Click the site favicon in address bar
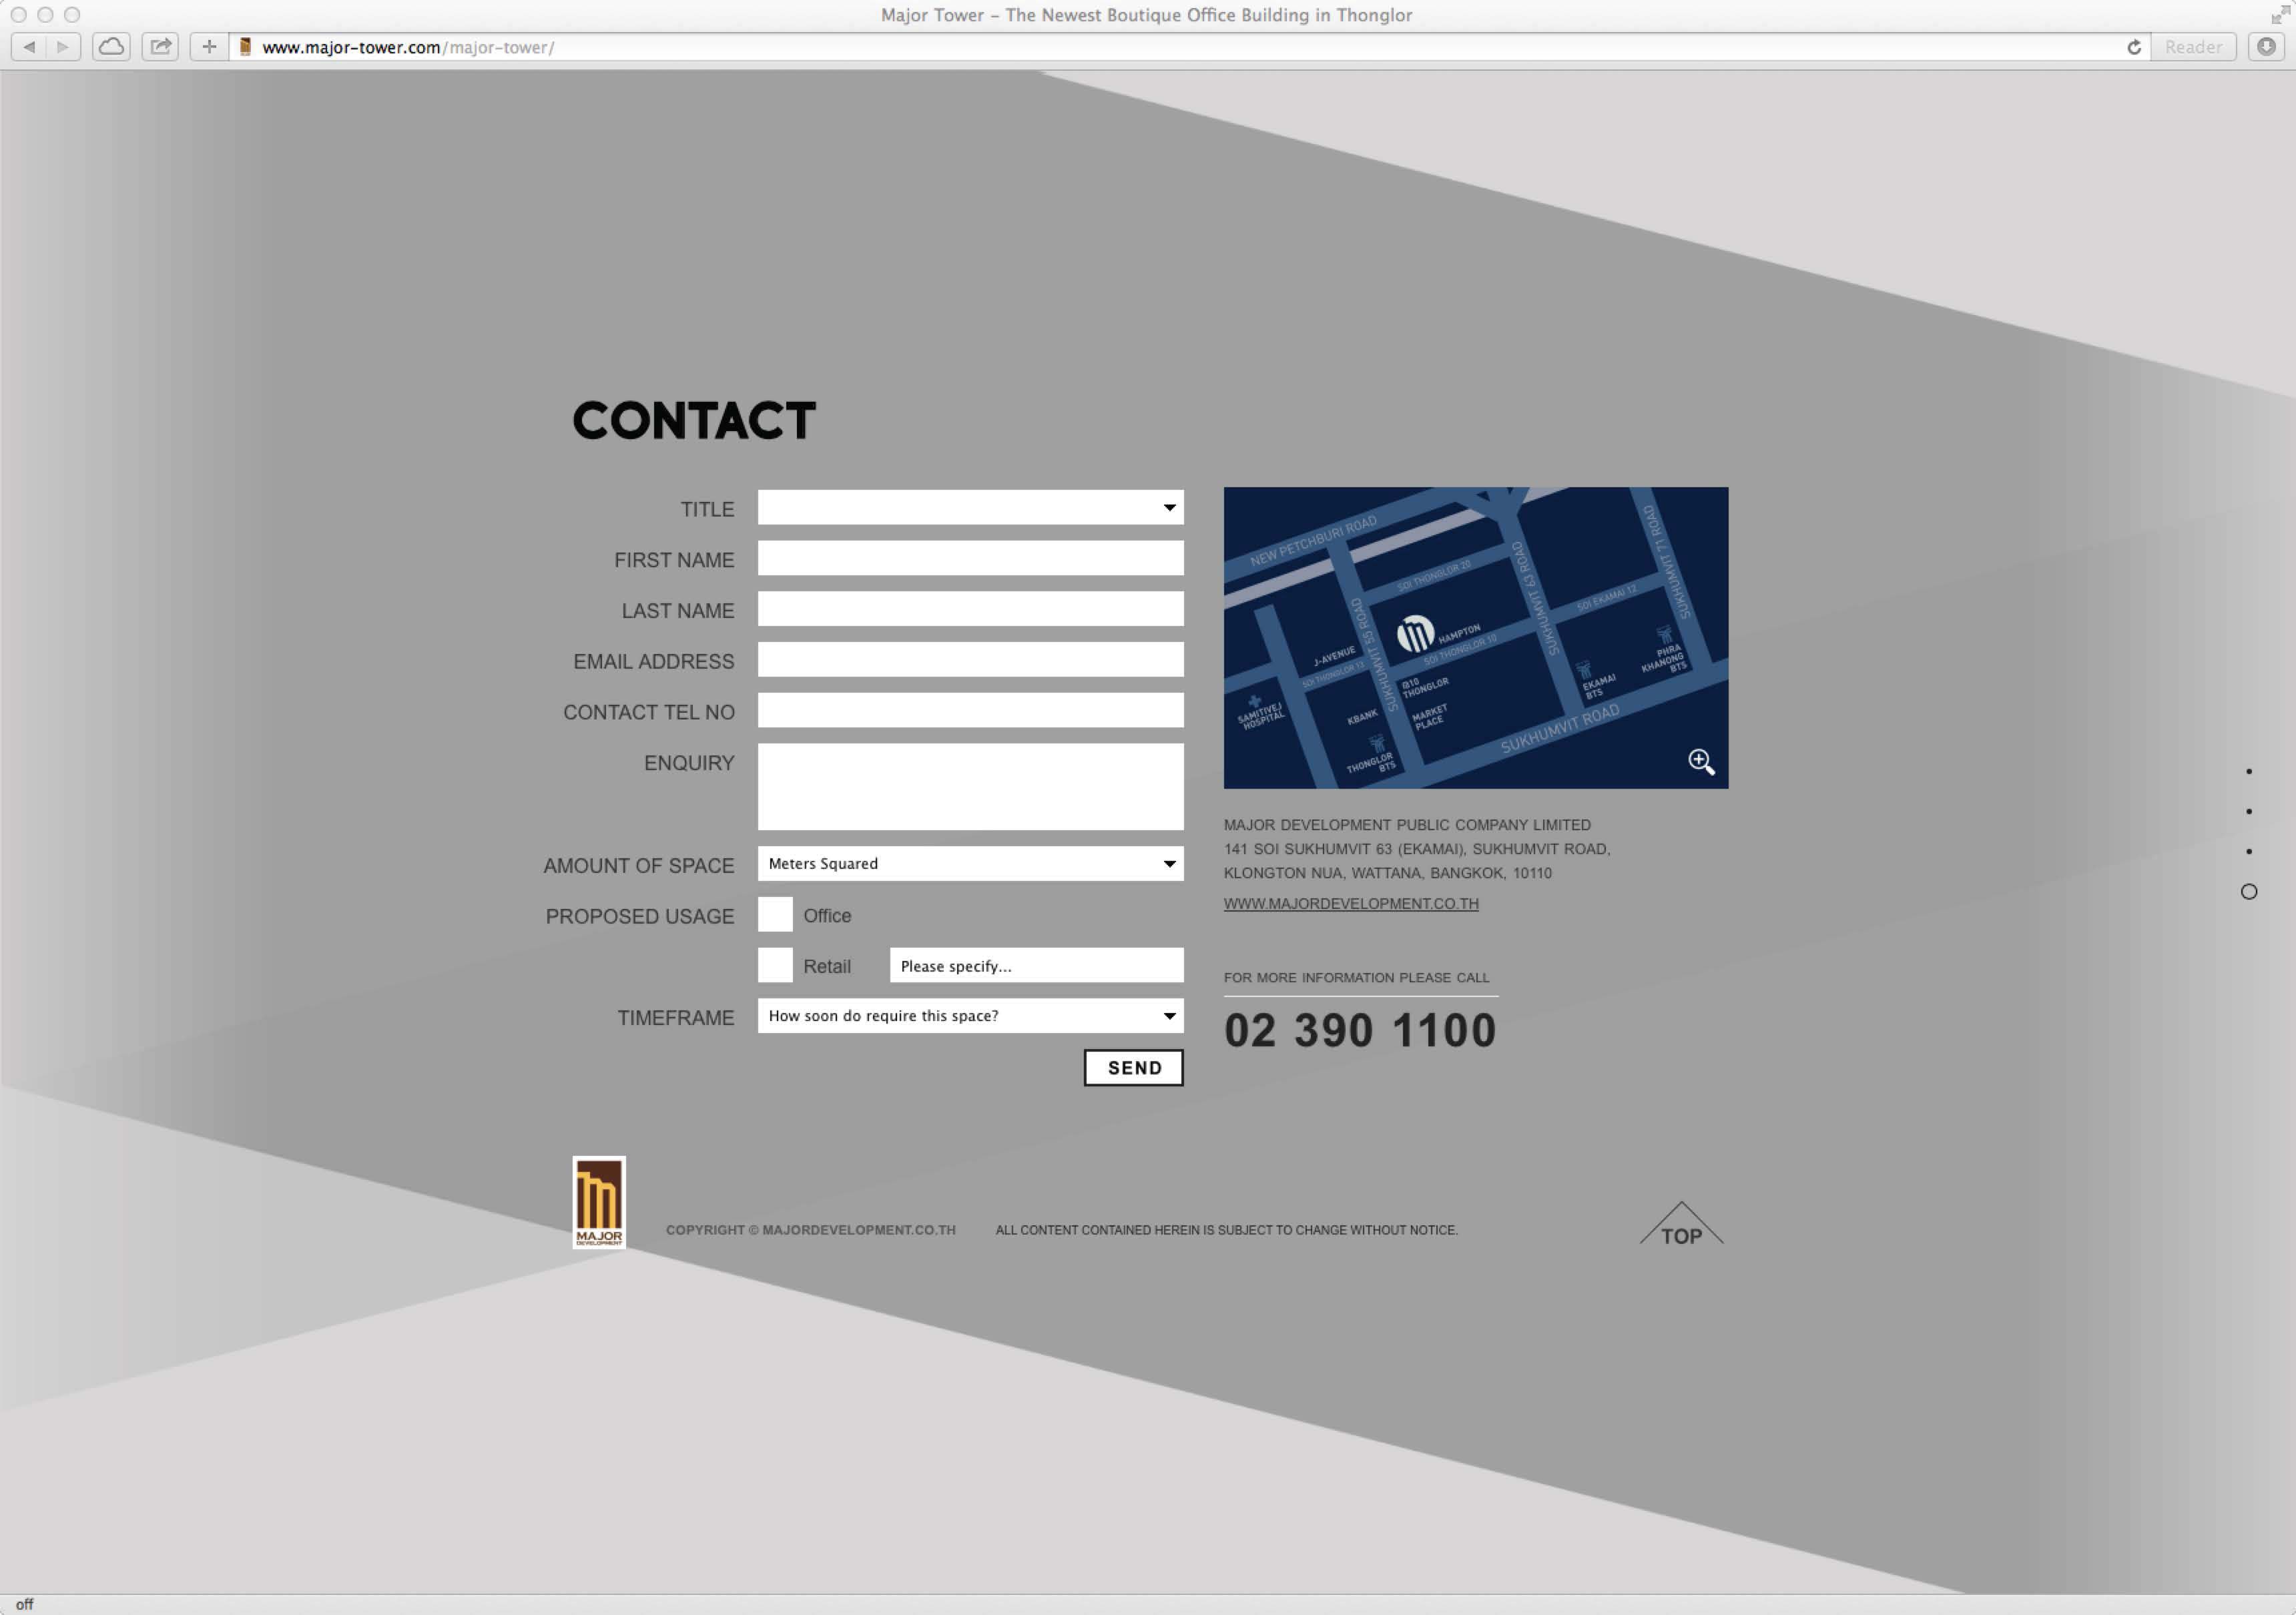This screenshot has height=1615, width=2296. click(x=245, y=47)
